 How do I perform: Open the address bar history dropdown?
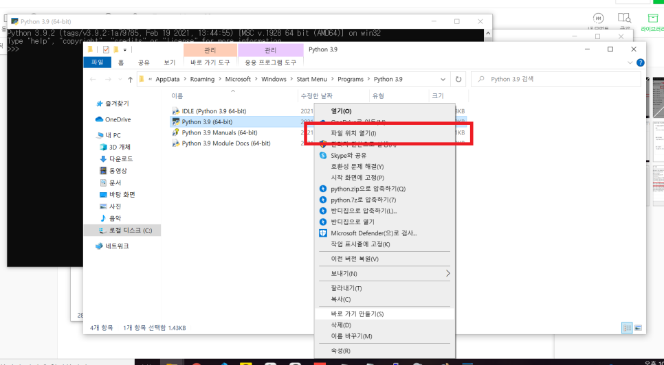click(443, 80)
